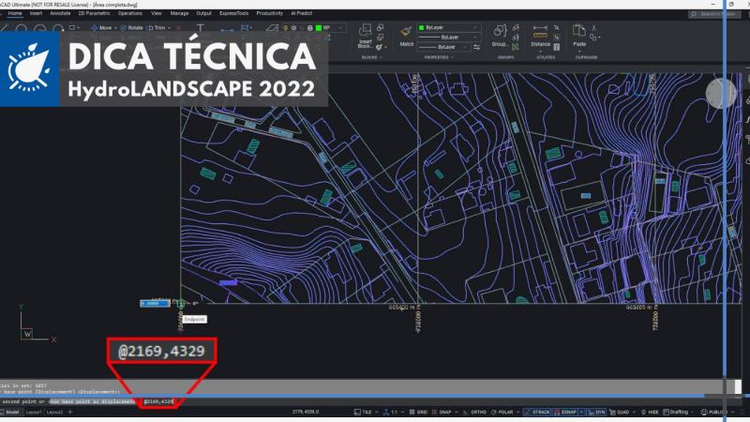750x422 pixels.
Task: Click the Paste clipboard icon
Action: coord(579,31)
